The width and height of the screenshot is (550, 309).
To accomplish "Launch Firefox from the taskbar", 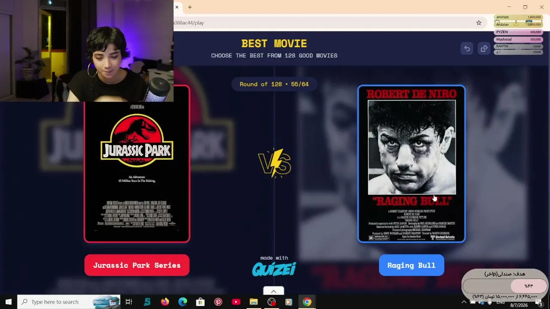I will pos(165,302).
